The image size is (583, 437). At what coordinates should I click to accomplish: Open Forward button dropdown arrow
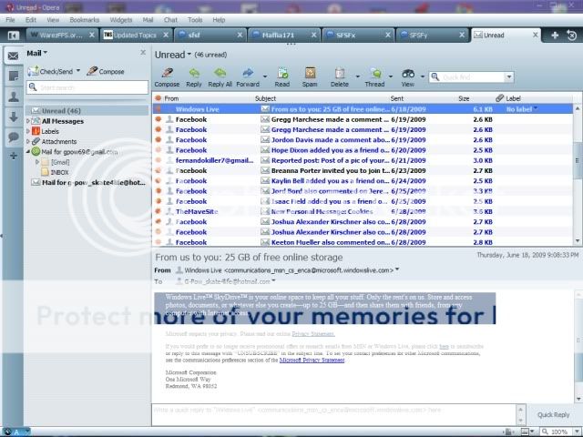(265, 76)
